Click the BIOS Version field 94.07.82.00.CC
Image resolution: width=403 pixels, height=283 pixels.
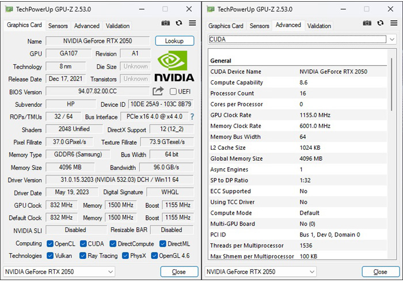tap(98, 91)
